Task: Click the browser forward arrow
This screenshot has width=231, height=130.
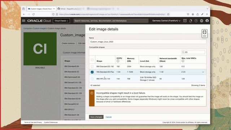Action: (29, 14)
